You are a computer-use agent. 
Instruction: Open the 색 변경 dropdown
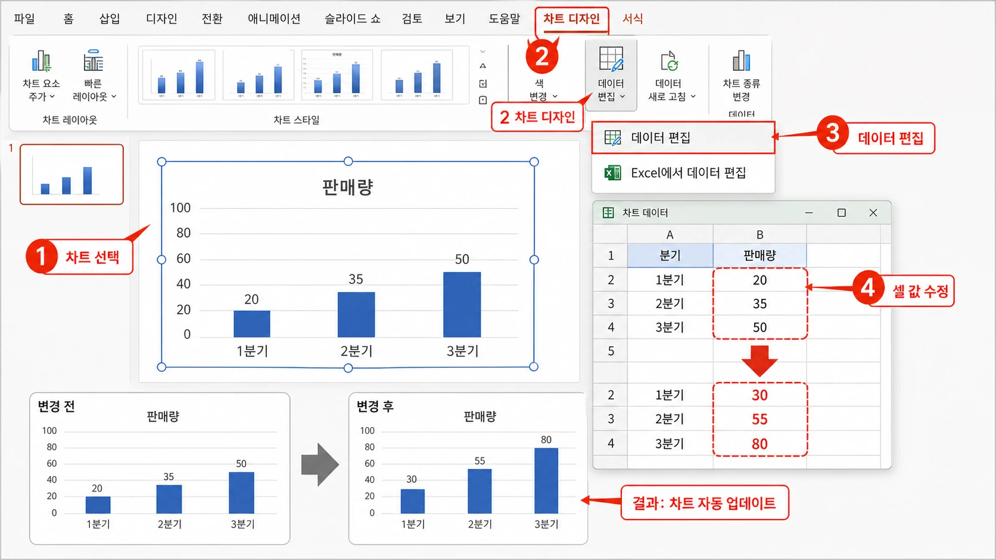(x=543, y=89)
